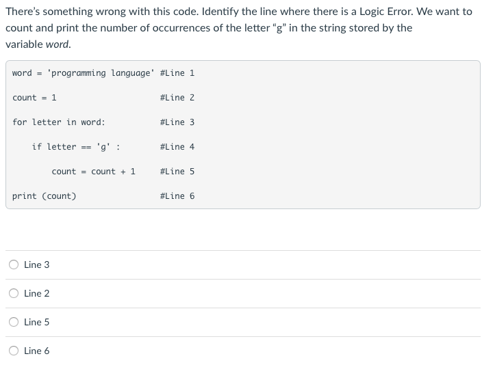
Task: Click the 'count = count + 1' statement
Action: point(93,172)
